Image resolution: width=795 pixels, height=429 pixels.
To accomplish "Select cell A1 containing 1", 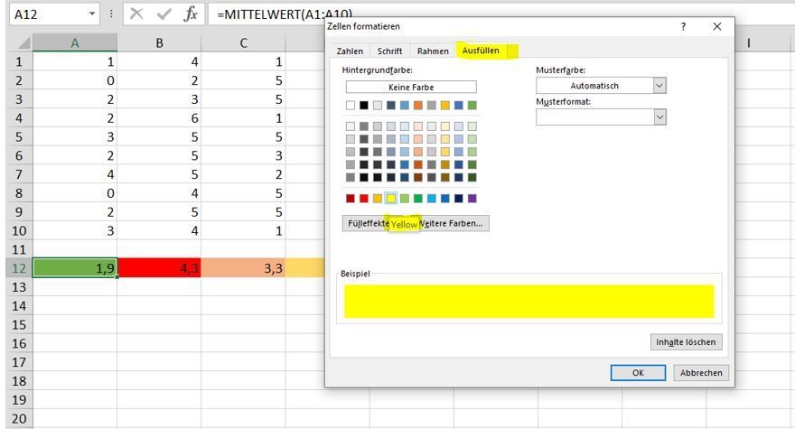I will [x=75, y=61].
